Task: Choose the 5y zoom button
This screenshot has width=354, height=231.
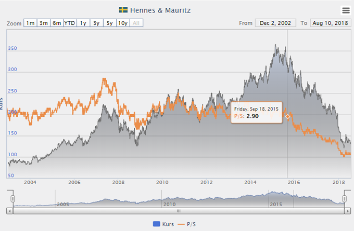Action: coord(110,23)
